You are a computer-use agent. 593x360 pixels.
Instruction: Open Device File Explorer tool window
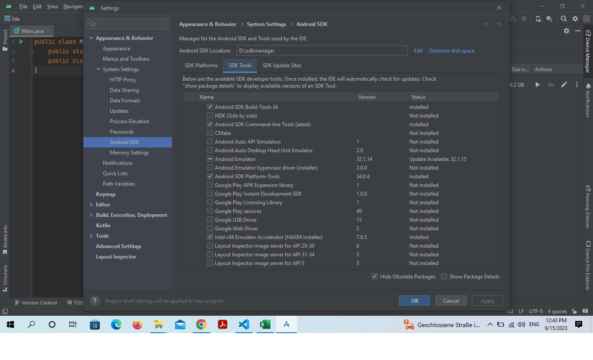pyautogui.click(x=588, y=265)
